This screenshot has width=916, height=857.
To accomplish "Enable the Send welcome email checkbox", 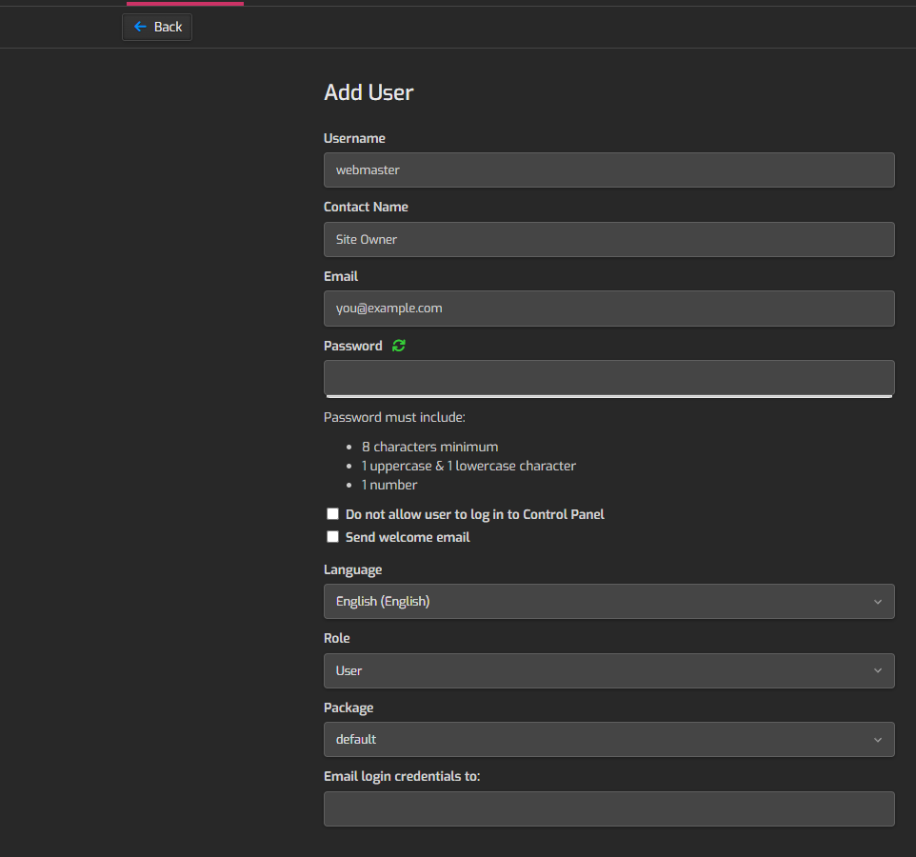I will tap(332, 537).
